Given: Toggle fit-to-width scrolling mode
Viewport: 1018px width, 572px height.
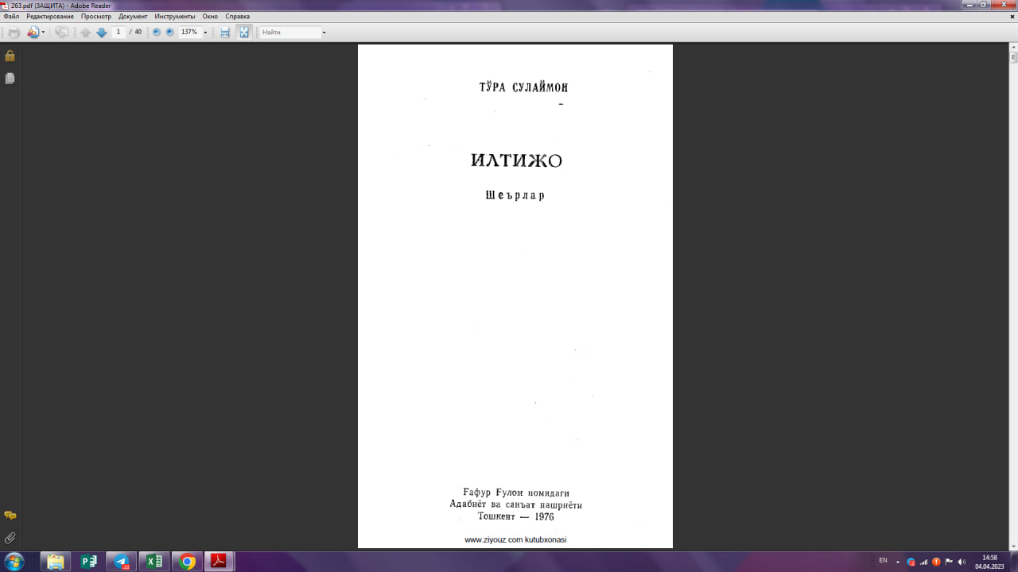Looking at the screenshot, I should click(x=225, y=33).
